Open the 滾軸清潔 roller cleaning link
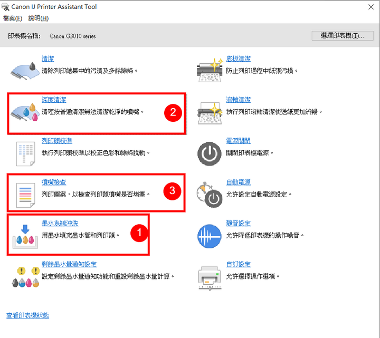380x338 pixels. [238, 100]
